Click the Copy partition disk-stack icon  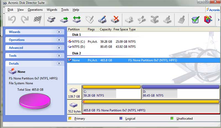tap(51, 19)
